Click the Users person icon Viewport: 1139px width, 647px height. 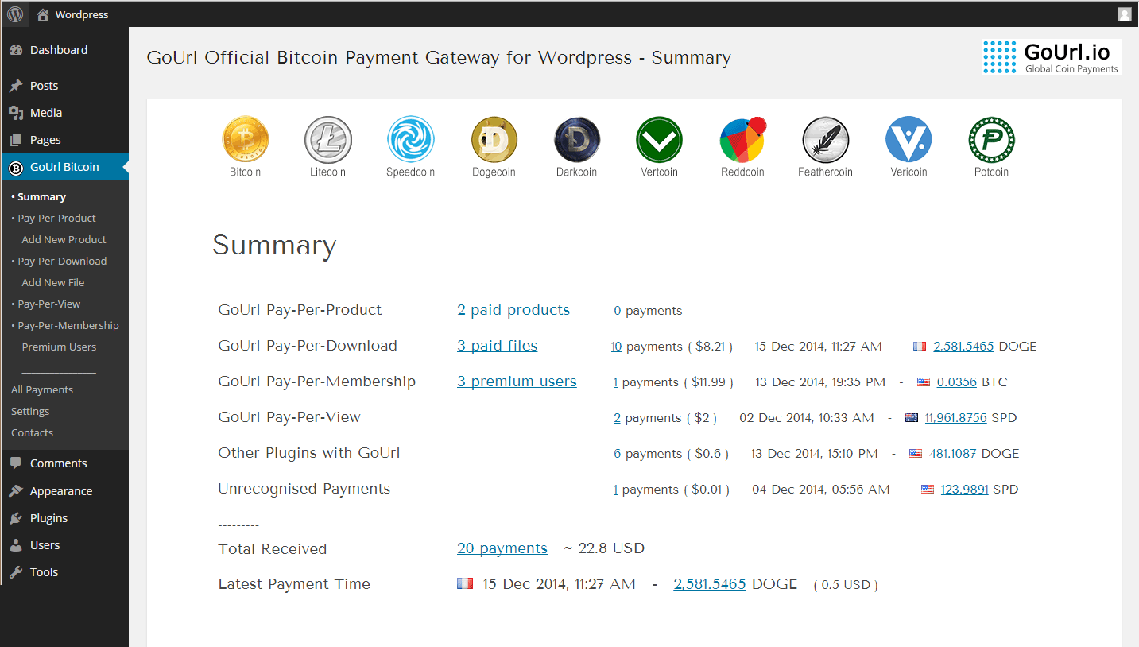point(16,545)
